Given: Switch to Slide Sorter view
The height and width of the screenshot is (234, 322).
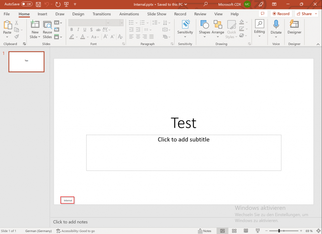Looking at the screenshot, I should [x=234, y=231].
